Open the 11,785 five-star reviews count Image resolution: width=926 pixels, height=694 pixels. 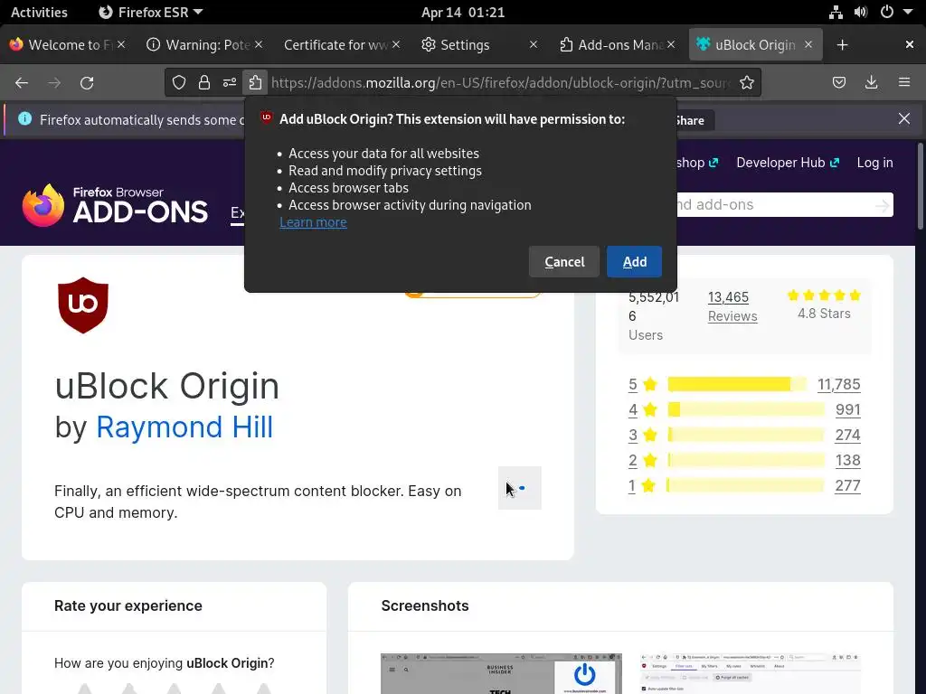838,384
